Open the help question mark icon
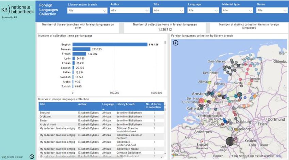The width and height of the screenshot is (289, 160). coord(32,157)
